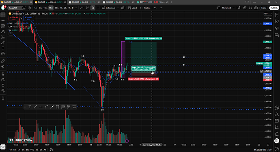Click the layout setup square icon
The image size is (280, 152).
pos(219,8)
